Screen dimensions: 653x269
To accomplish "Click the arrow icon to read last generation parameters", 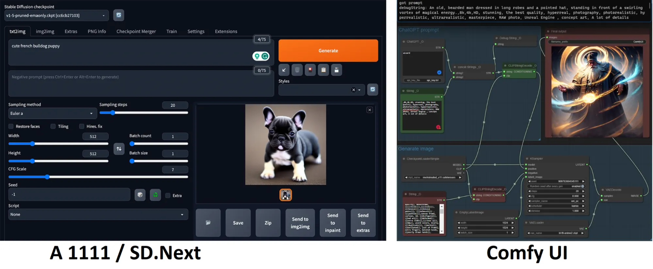I will (284, 70).
